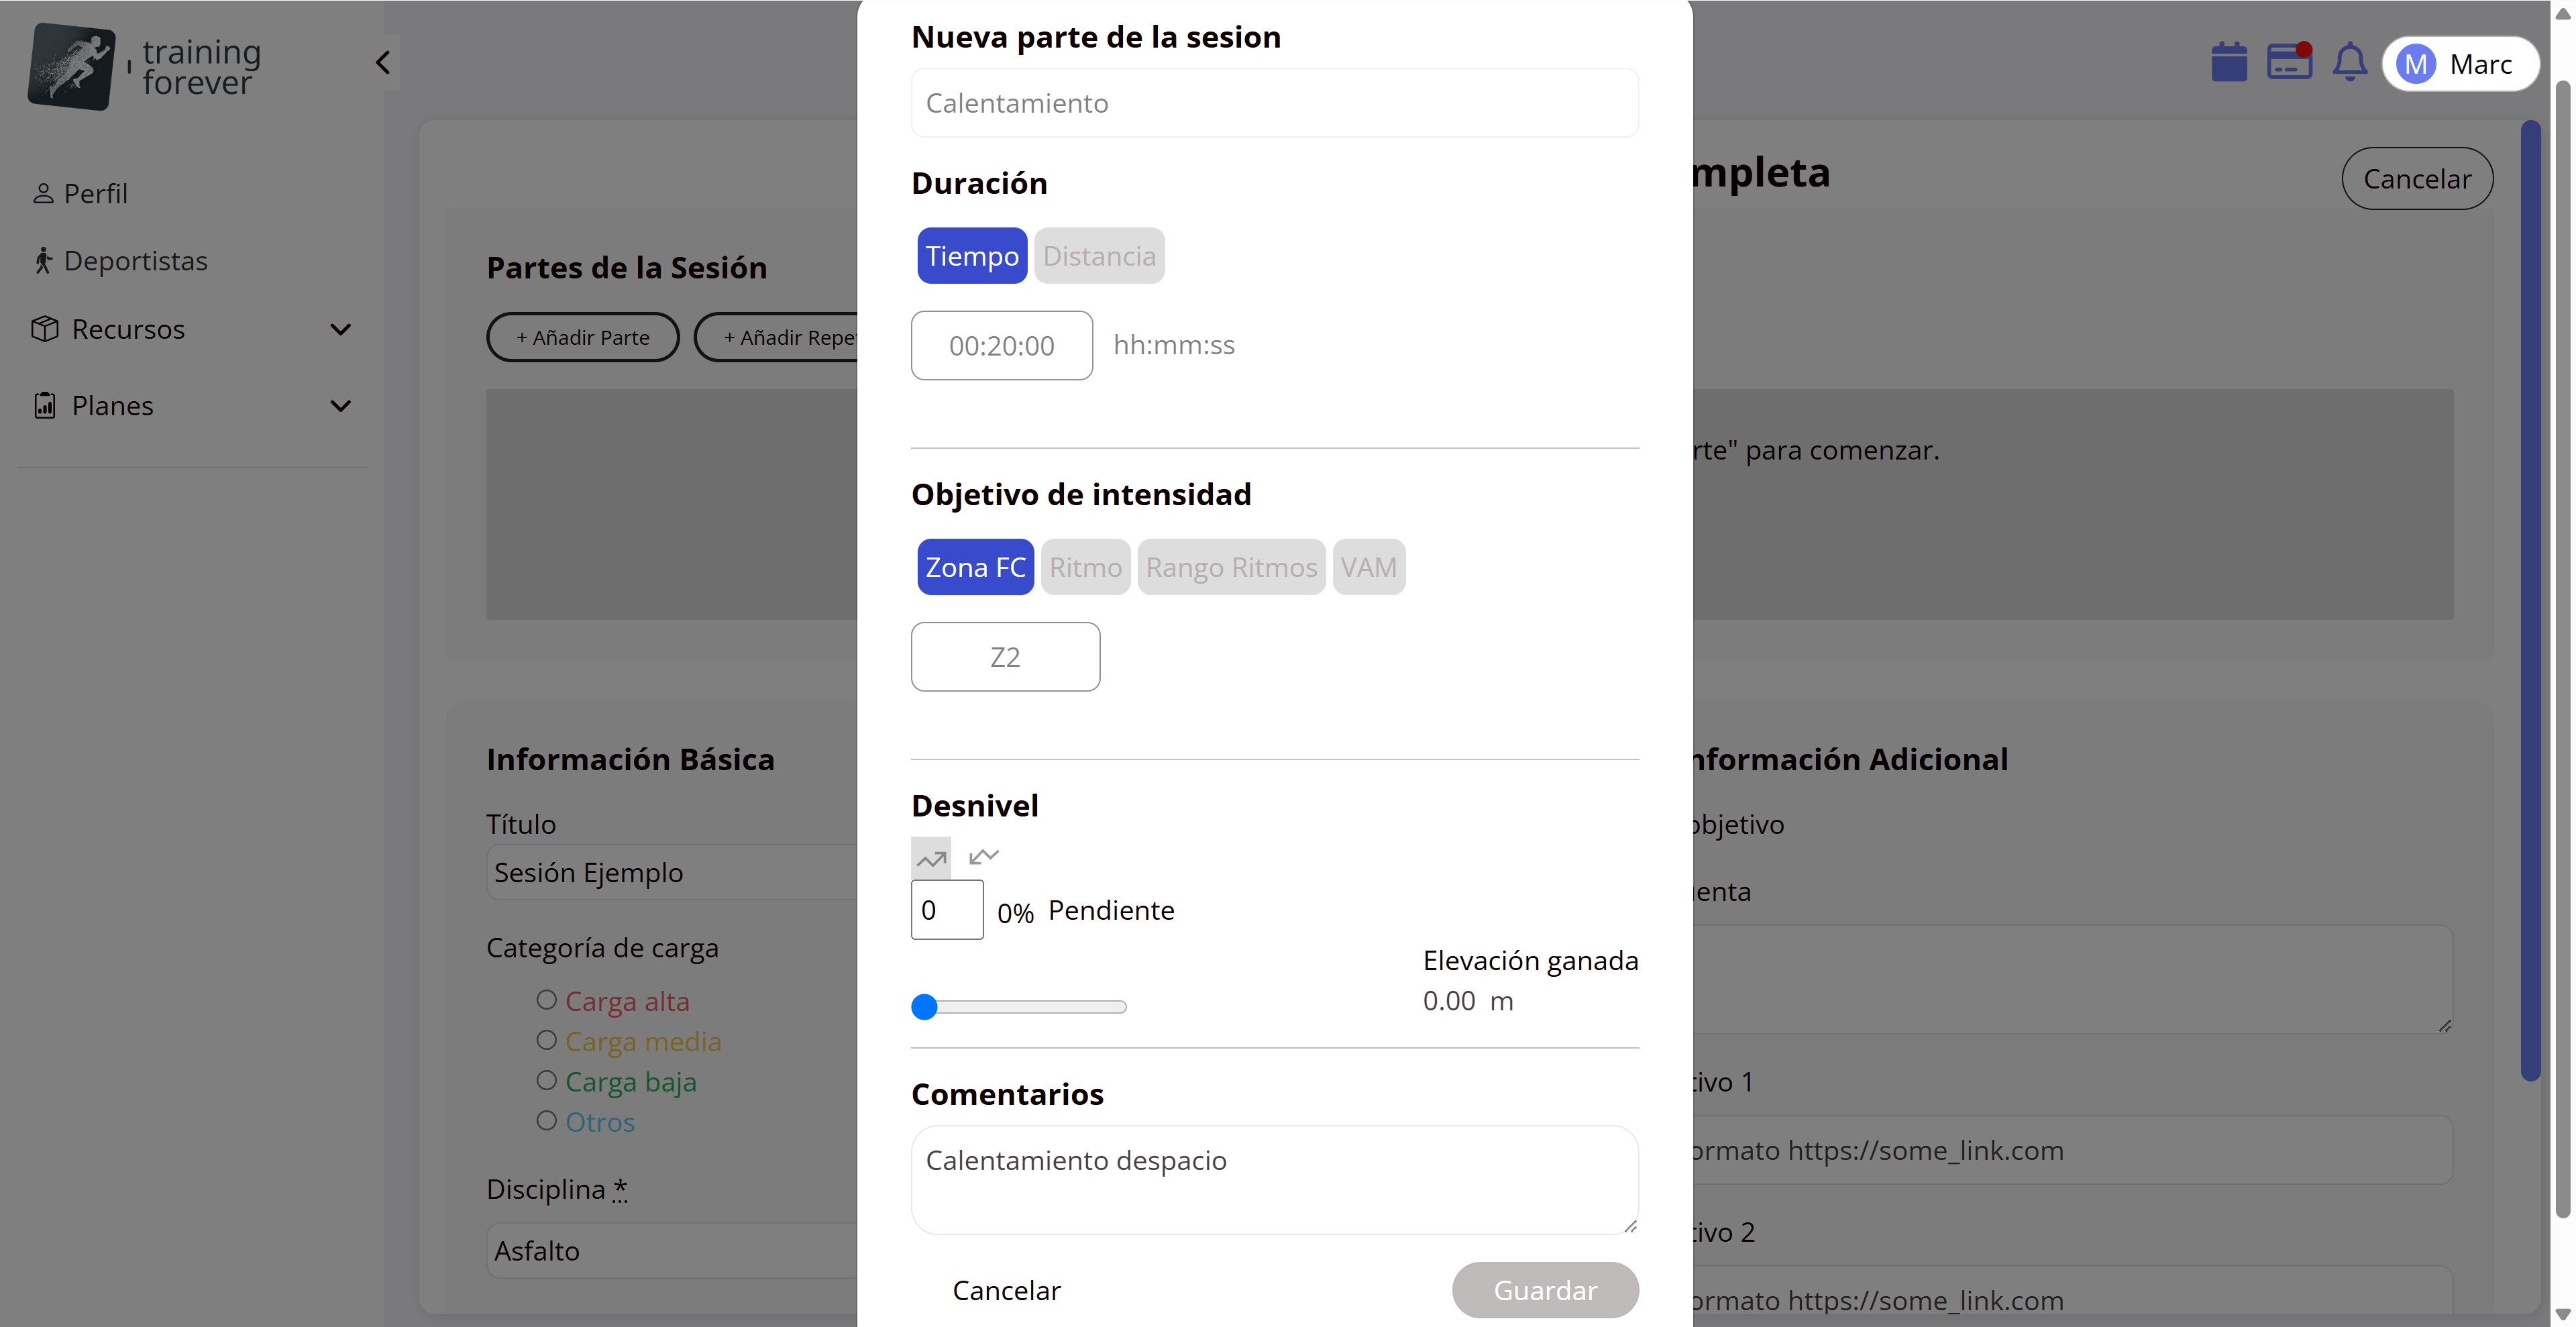Click Cancelar in the dialog footer
Screen dimensions: 2576x1327
click(x=1006, y=1290)
